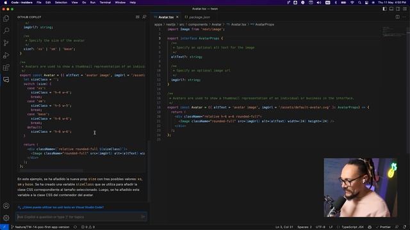Screen dimensions: 410x230
Task: Open the Apple menu
Action: tap(5, 3)
